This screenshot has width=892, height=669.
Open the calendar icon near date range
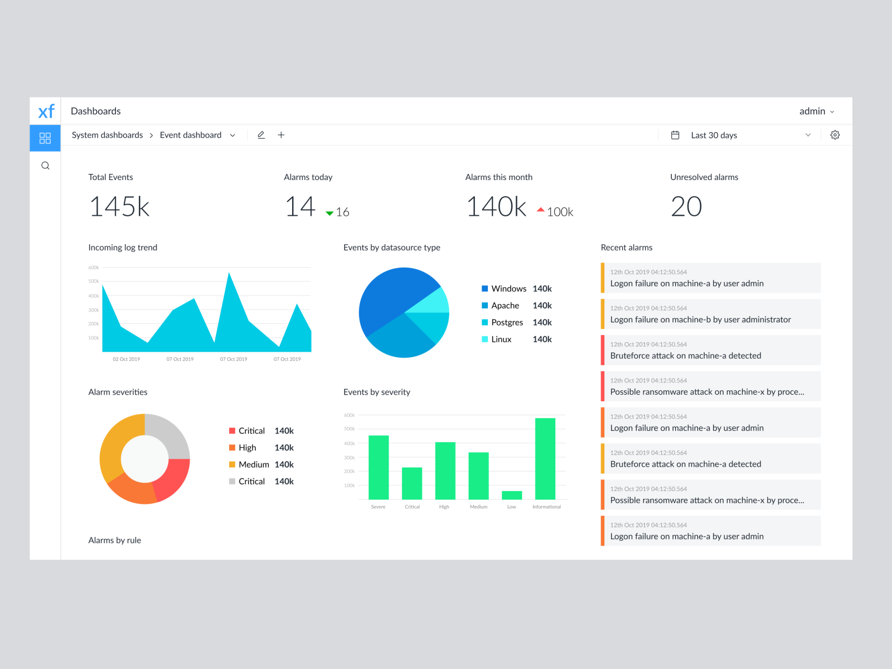pyautogui.click(x=676, y=135)
